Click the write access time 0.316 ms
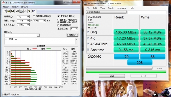Image resolution: width=171 pixels, height=97 pixels. point(153,50)
